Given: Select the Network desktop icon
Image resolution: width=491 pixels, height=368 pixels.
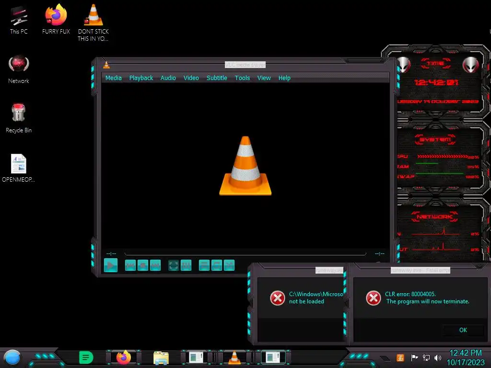Looking at the screenshot, I should [x=19, y=69].
